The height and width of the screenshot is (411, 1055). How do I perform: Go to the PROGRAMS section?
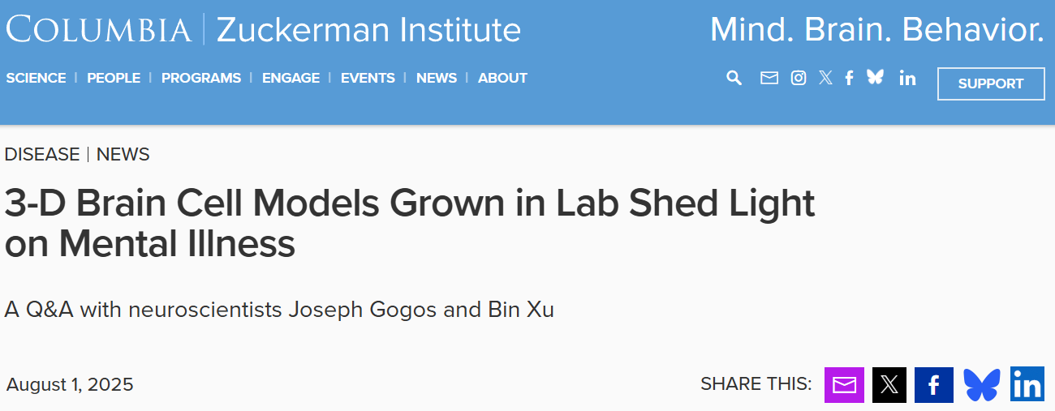[x=201, y=78]
